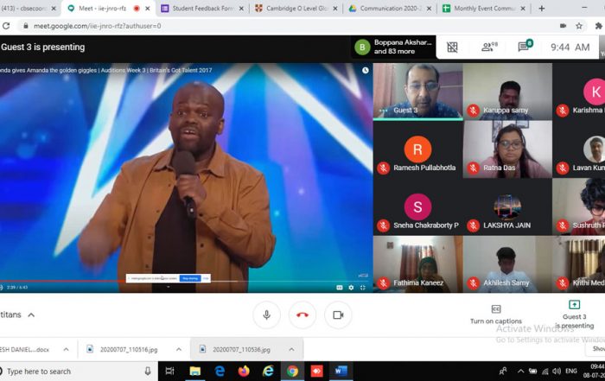Enter fullscreen on the presented video
This screenshot has height=381, width=605.
[x=363, y=288]
